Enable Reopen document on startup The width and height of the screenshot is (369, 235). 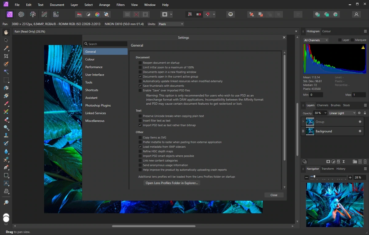pyautogui.click(x=140, y=63)
